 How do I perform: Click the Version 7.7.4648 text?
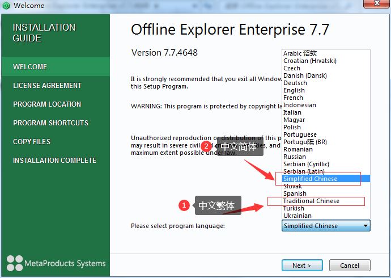tap(164, 53)
